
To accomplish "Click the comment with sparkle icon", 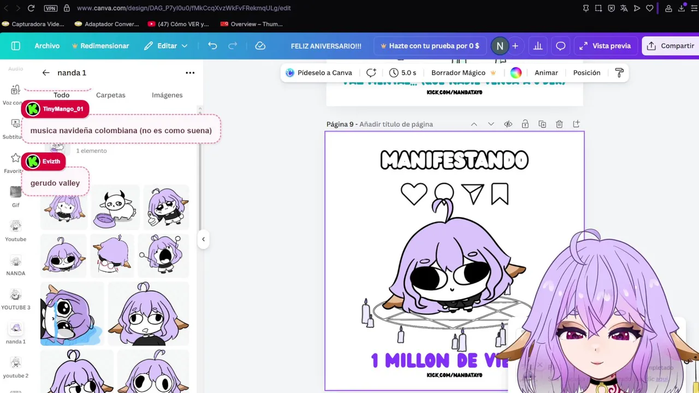I will (x=371, y=73).
